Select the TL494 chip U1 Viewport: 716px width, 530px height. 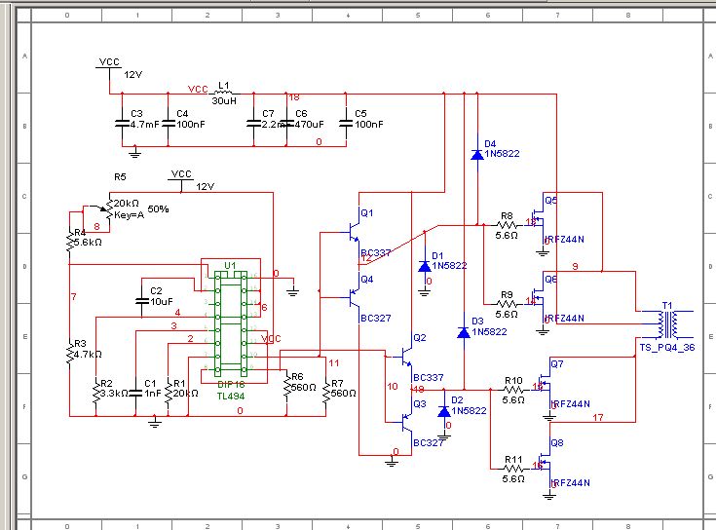tap(231, 323)
